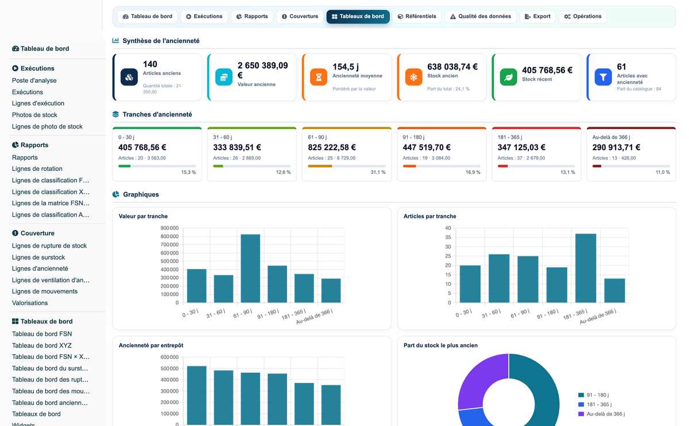Click the Au-delà de 366 j legend swatch
The height and width of the screenshot is (426, 689).
(x=581, y=414)
